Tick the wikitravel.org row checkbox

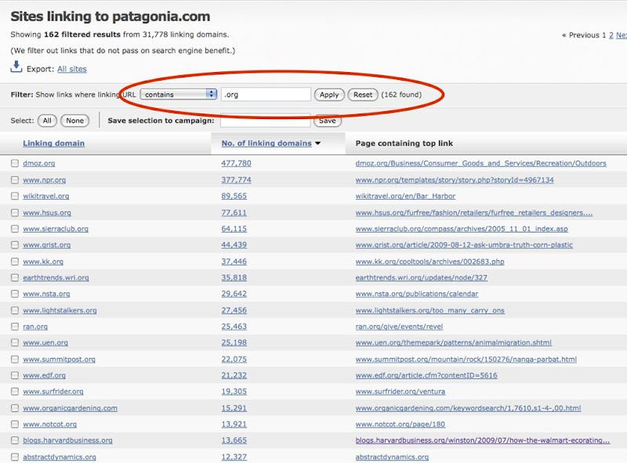coord(15,196)
